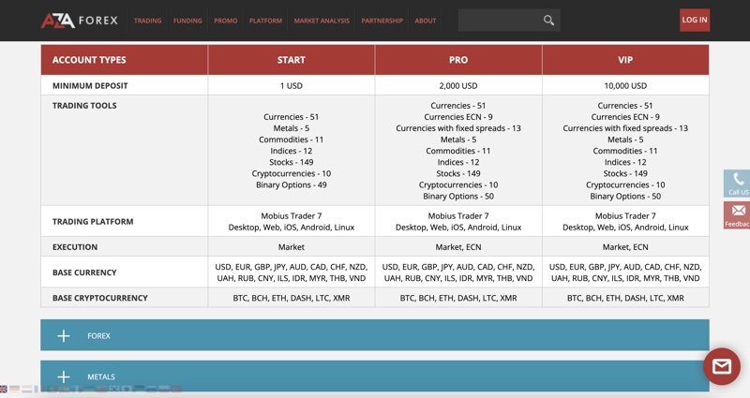Screen dimensions: 750x398
Task: Open the Feedback envelope side tab
Action: click(737, 215)
